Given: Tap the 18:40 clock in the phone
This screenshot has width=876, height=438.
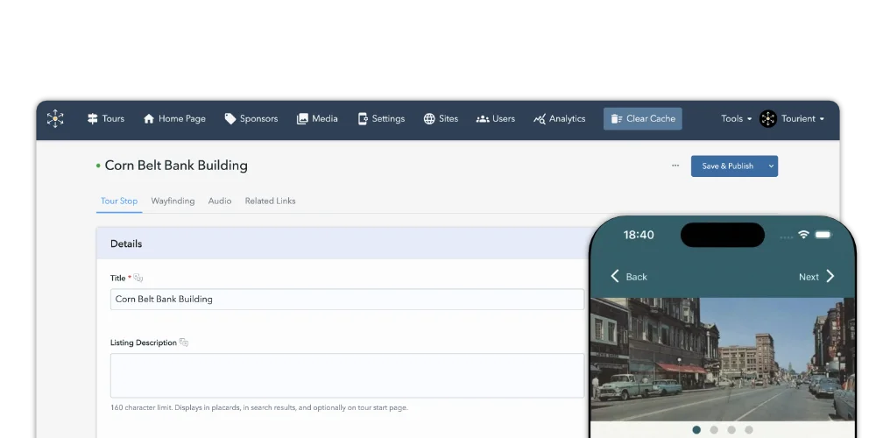Looking at the screenshot, I should (639, 235).
